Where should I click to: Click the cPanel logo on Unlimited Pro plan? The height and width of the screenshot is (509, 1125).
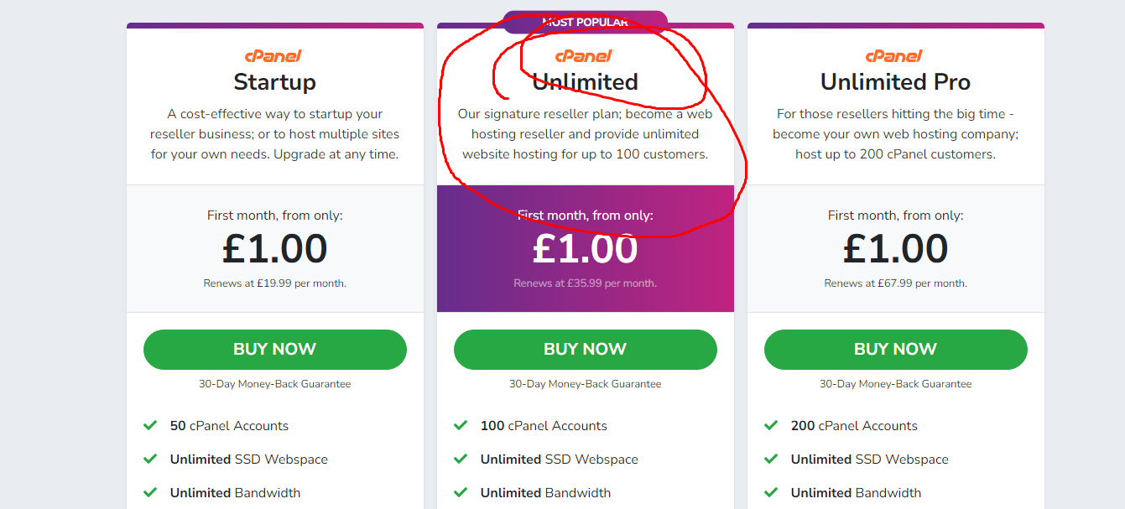(895, 56)
